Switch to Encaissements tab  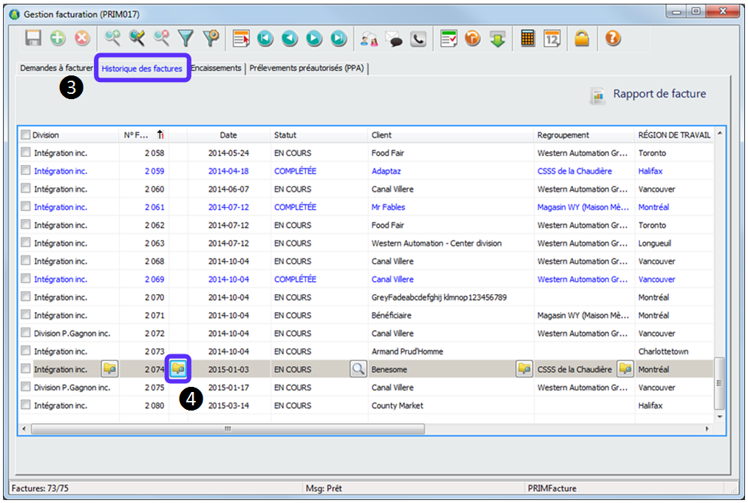pyautogui.click(x=216, y=68)
